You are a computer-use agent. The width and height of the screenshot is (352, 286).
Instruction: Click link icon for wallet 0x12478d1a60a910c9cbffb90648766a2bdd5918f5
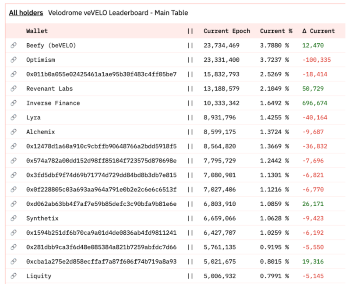(14, 146)
